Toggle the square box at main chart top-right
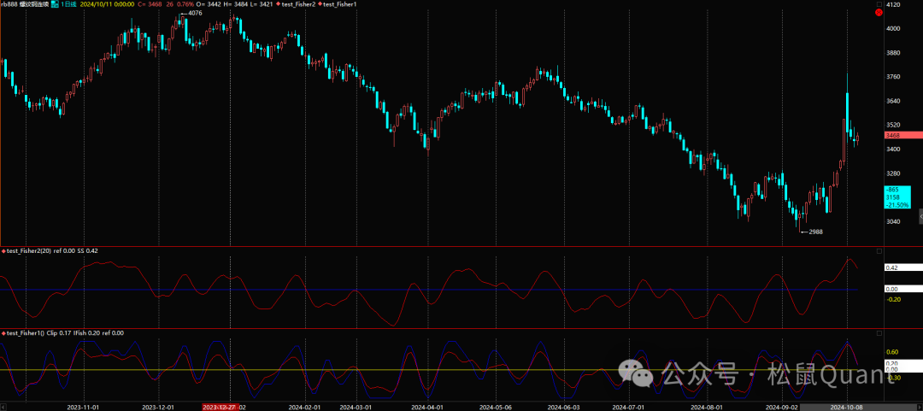This screenshot has width=923, height=411. [878, 4]
